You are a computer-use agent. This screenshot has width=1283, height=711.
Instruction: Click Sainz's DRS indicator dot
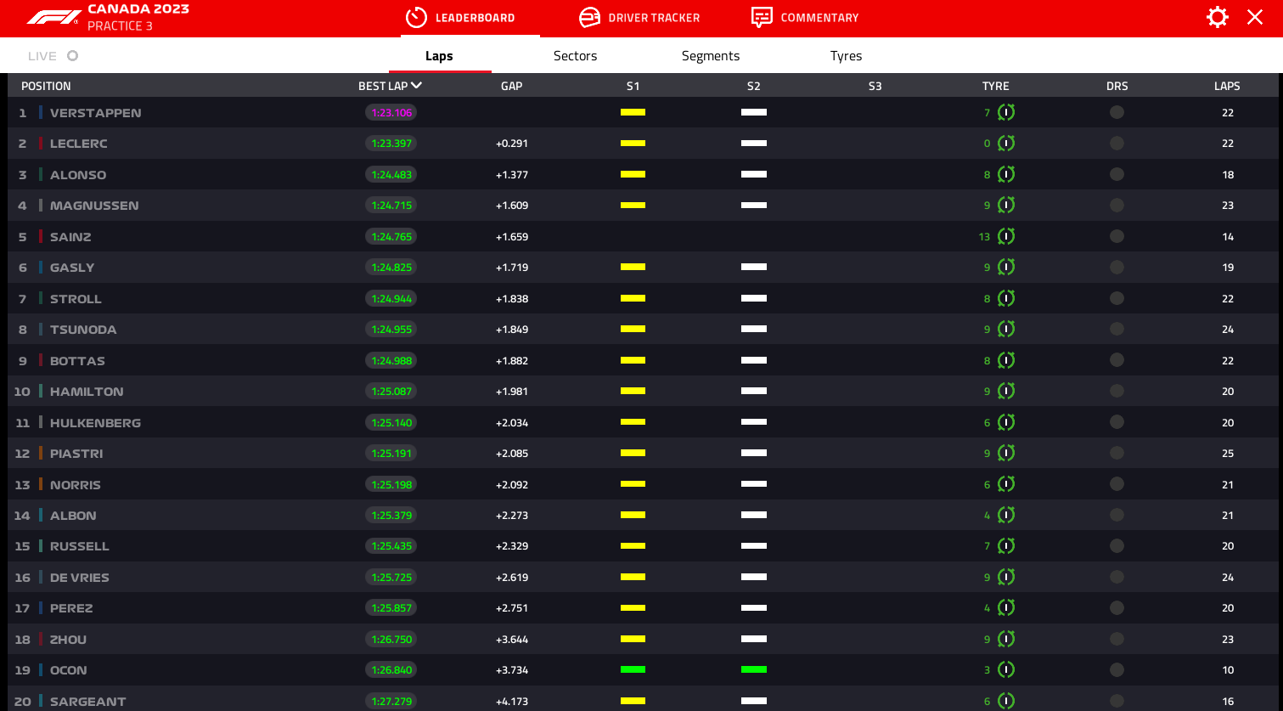coord(1117,236)
